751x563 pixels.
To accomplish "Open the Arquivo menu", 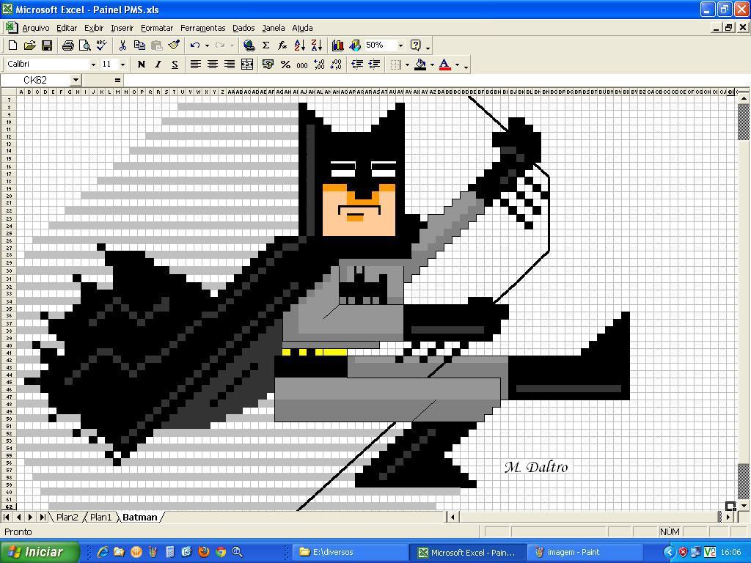I will pos(36,29).
